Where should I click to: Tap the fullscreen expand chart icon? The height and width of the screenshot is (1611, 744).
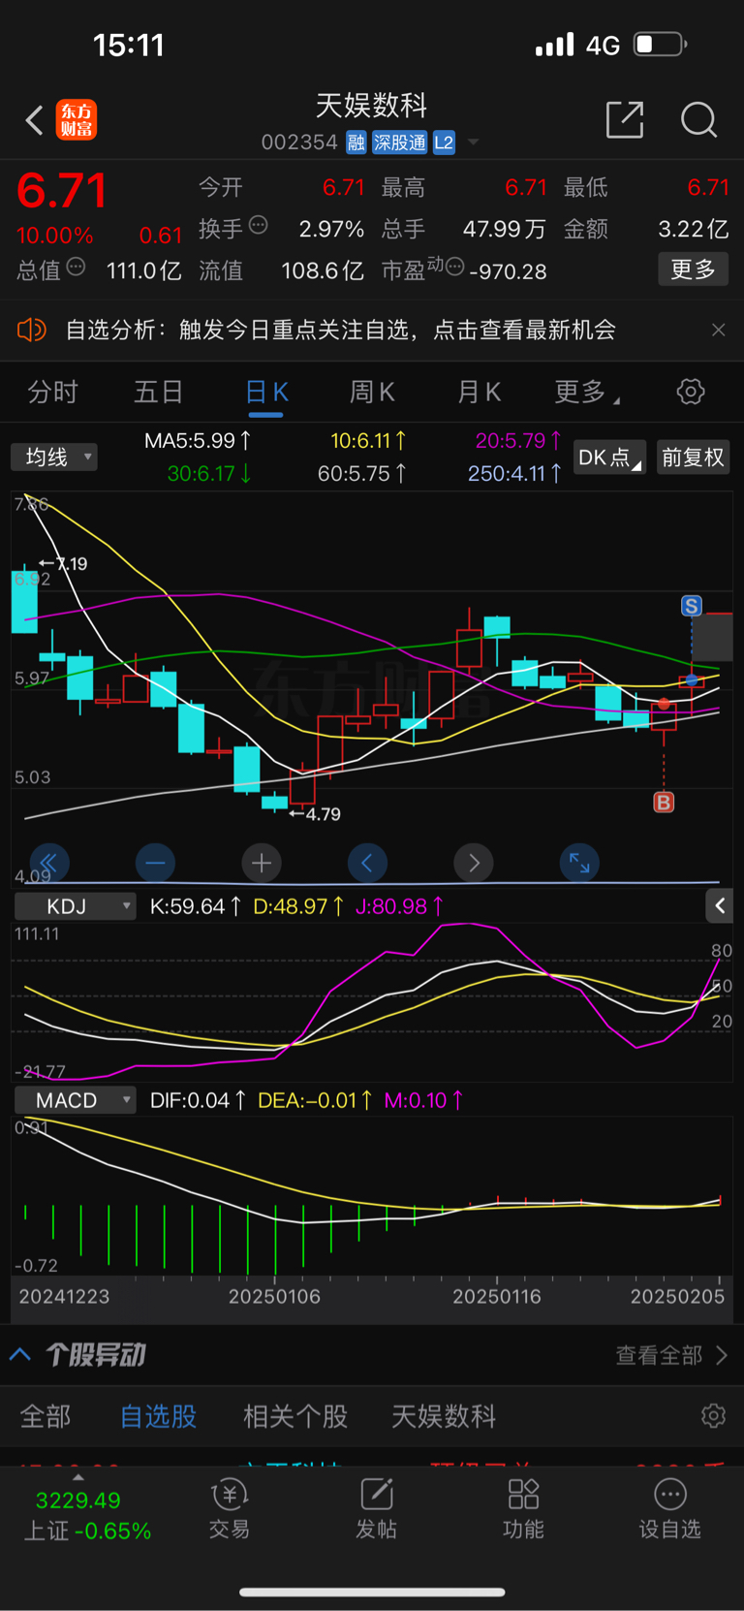[x=579, y=863]
